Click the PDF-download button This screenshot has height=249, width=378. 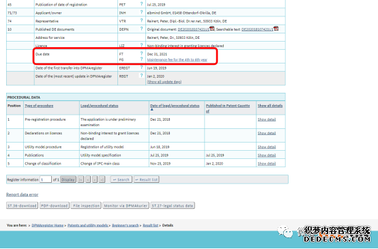[x=55, y=205]
